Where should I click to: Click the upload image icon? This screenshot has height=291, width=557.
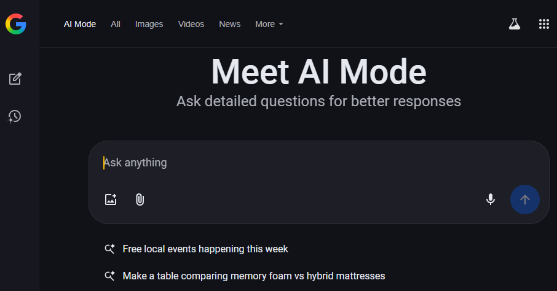111,199
